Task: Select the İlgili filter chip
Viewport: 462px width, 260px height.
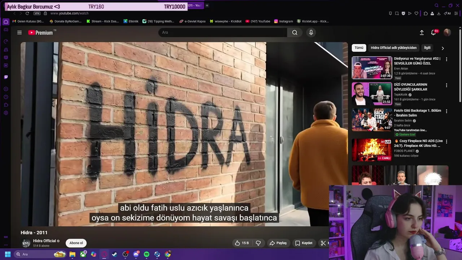Action: 427,48
